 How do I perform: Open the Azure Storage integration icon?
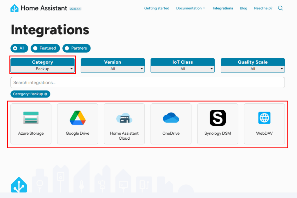pos(31,118)
